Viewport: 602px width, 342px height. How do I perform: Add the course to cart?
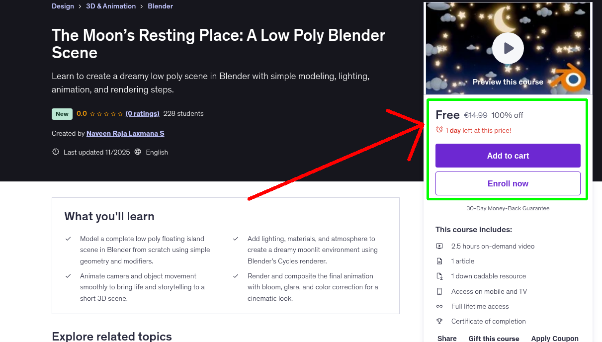tap(508, 156)
